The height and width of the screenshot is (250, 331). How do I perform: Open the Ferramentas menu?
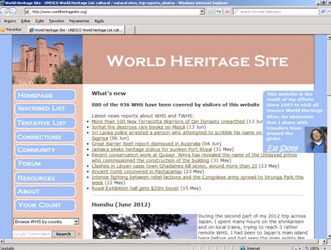[x=79, y=21]
